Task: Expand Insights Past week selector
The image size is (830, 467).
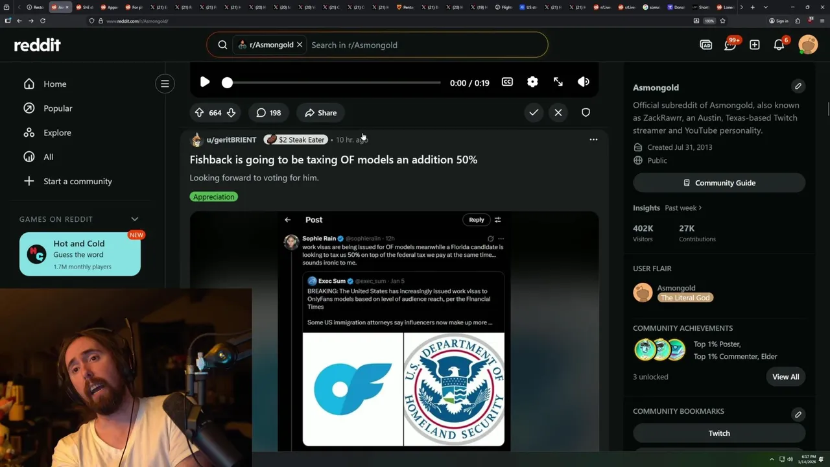Action: tap(683, 208)
